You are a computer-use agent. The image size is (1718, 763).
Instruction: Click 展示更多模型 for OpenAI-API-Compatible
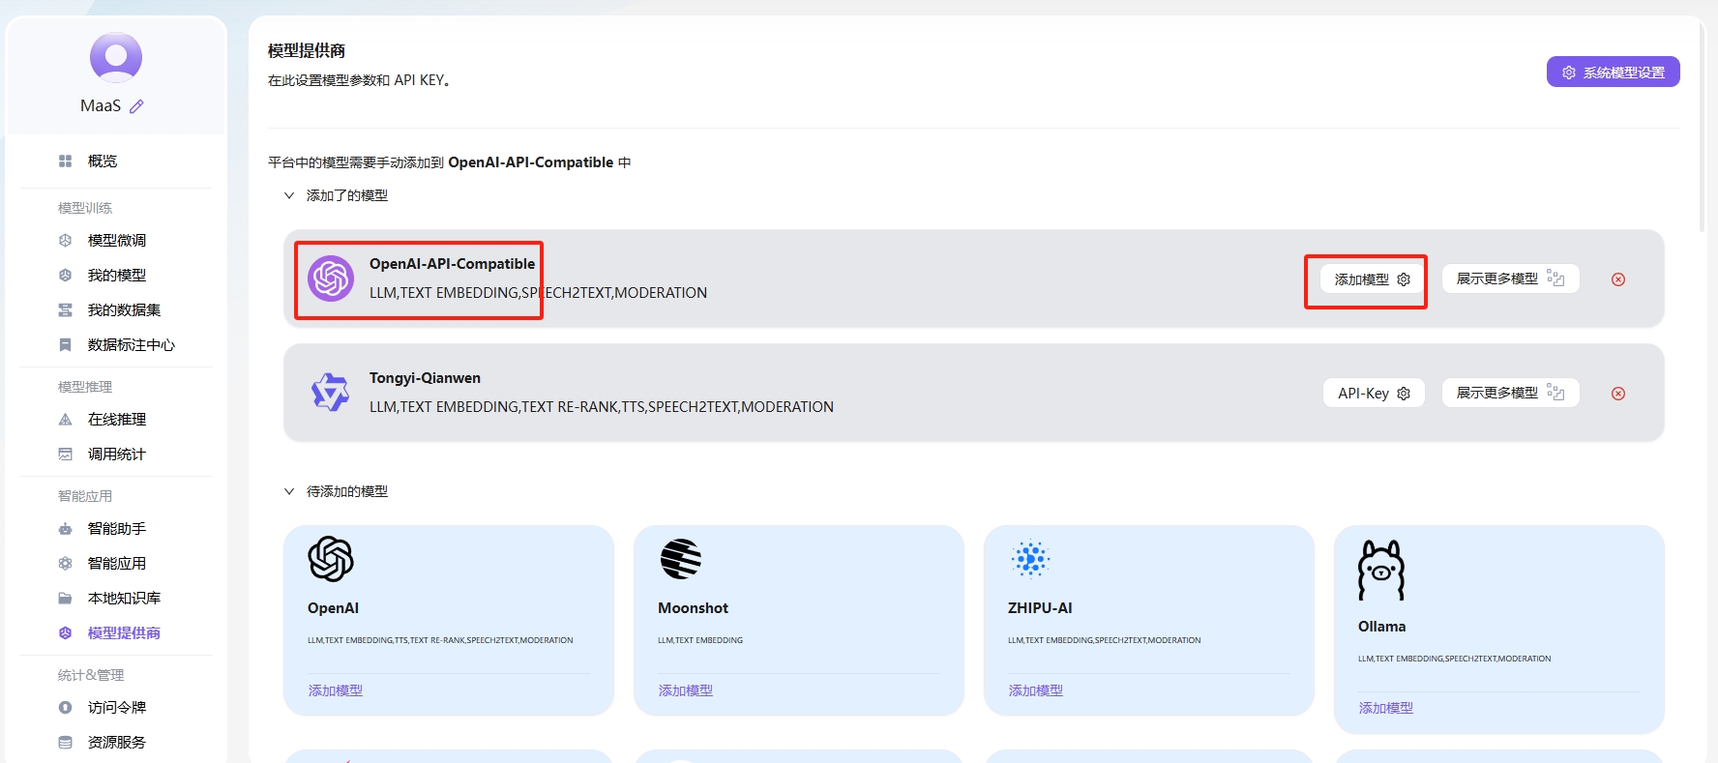tap(1510, 279)
